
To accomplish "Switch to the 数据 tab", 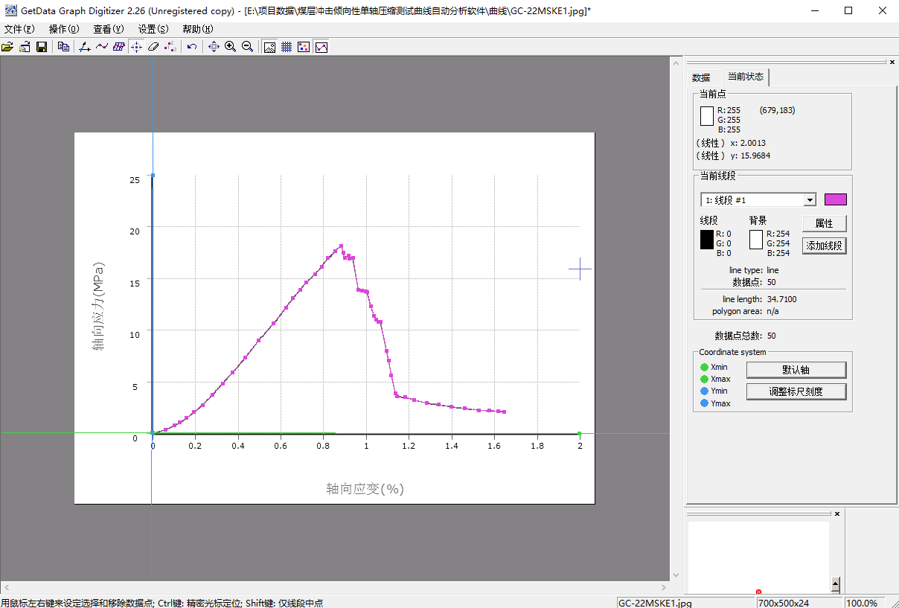I will click(x=701, y=77).
